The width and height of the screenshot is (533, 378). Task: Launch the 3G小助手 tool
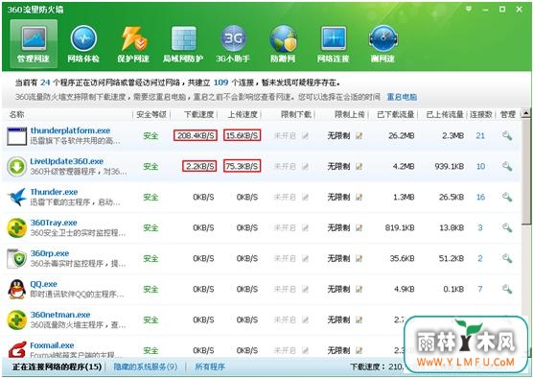pyautogui.click(x=233, y=44)
